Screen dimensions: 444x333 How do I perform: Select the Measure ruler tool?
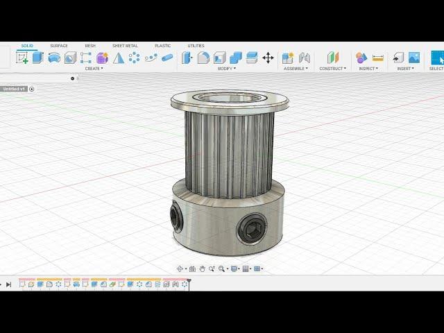[377, 58]
